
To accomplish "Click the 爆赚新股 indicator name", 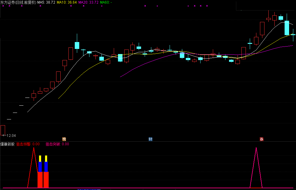I will [x=8, y=144].
